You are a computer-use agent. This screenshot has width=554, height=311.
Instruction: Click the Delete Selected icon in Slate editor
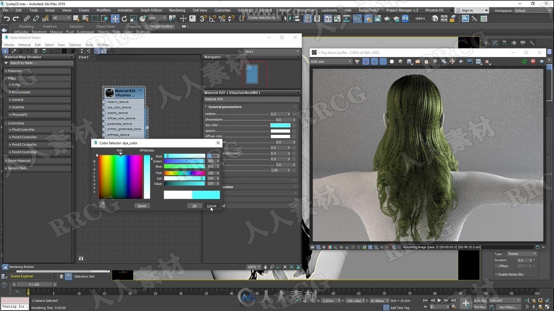point(36,51)
